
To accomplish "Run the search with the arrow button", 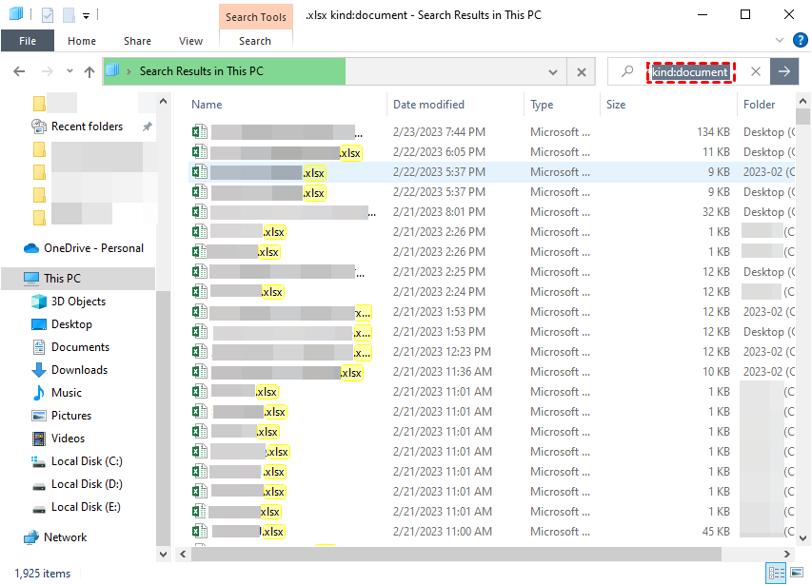I will (x=783, y=71).
